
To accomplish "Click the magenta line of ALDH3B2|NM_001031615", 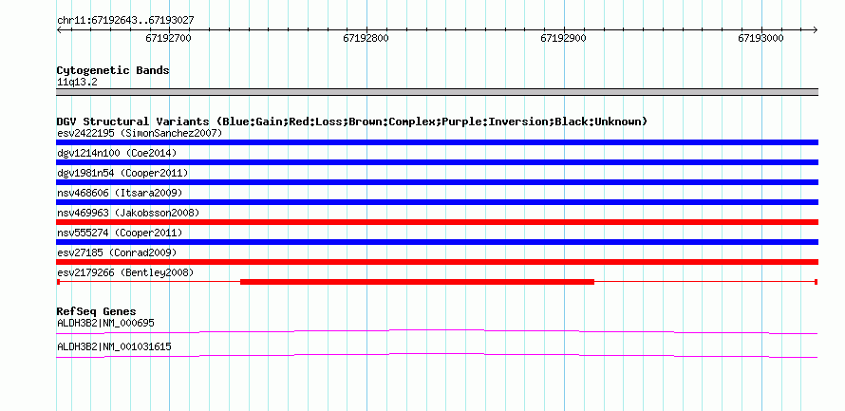I will click(x=437, y=355).
